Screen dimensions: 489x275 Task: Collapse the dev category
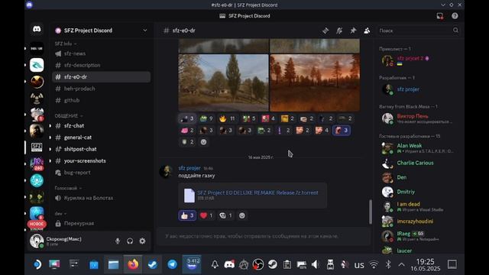coord(61,214)
